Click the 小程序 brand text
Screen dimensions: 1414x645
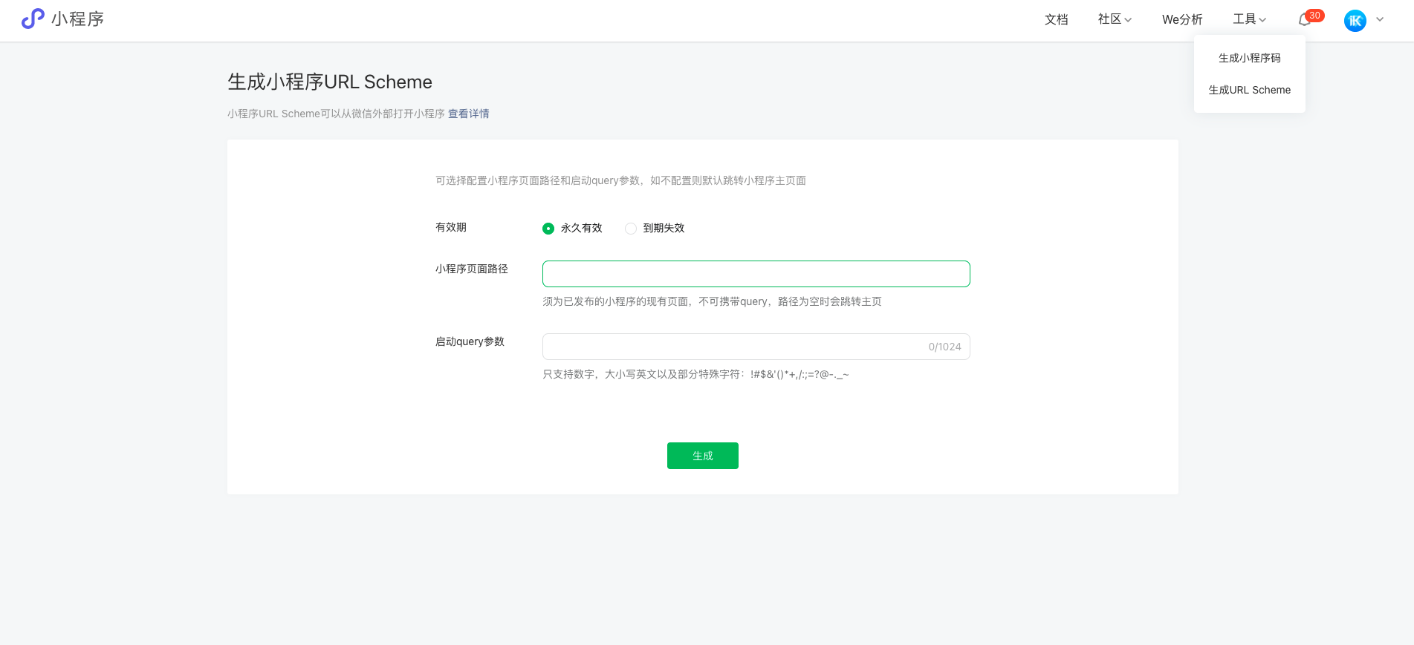(78, 19)
